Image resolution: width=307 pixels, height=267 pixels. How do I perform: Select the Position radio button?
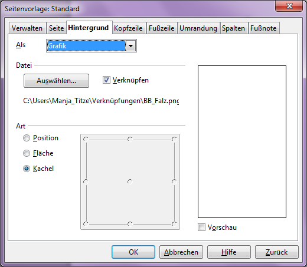coord(27,138)
